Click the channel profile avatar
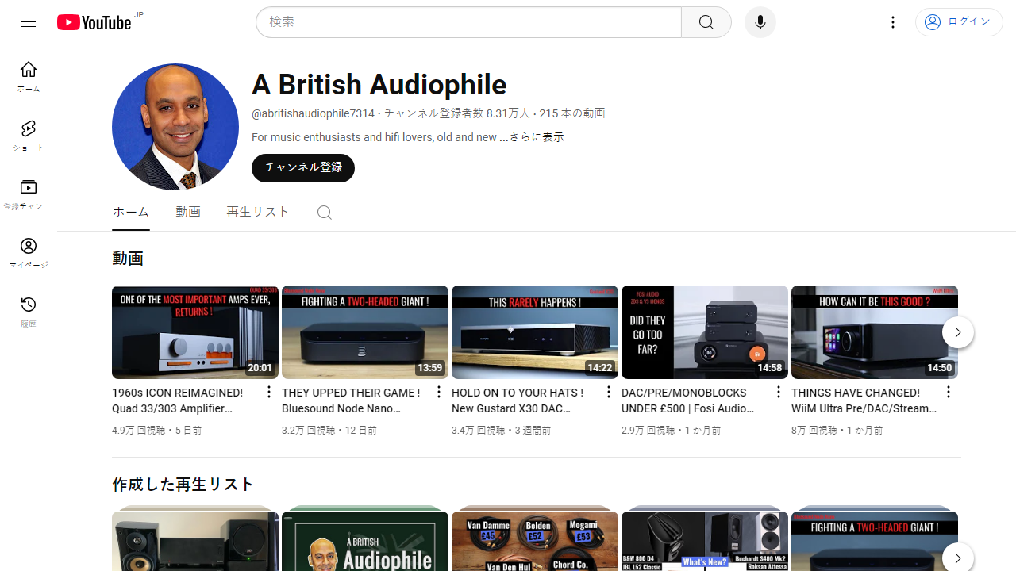 [x=175, y=127]
